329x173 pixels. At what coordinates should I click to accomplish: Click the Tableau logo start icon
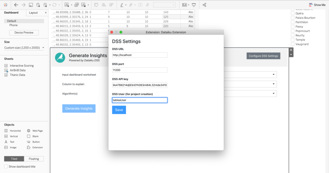[x=5, y=5]
